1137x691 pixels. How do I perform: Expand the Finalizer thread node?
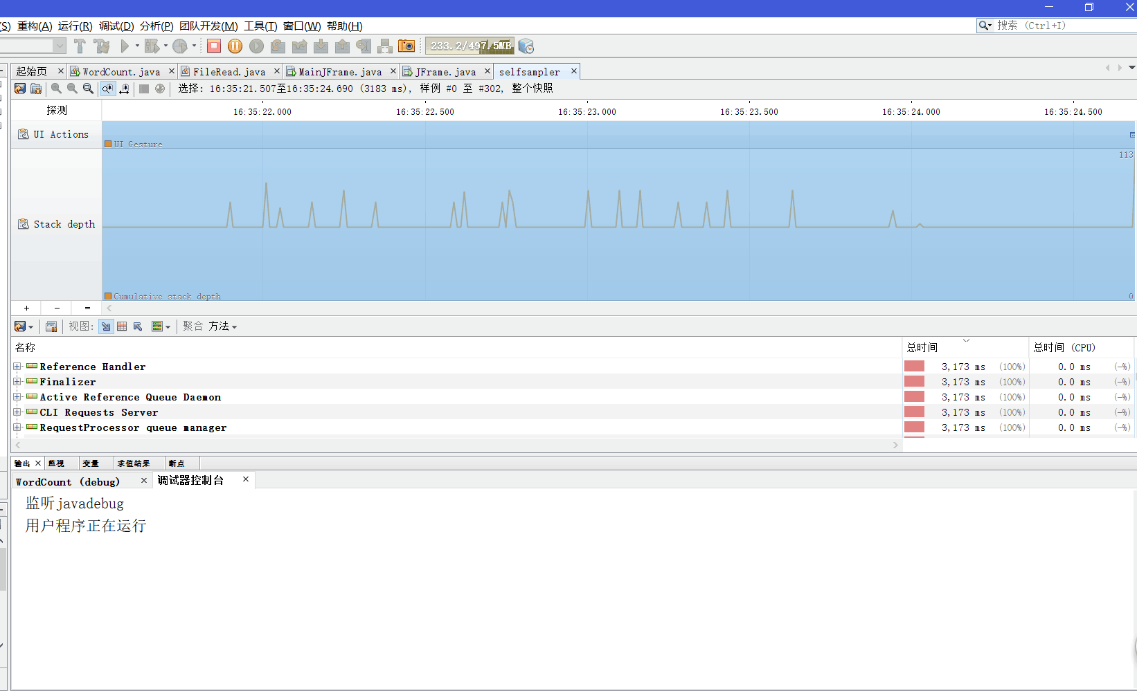[x=17, y=382]
